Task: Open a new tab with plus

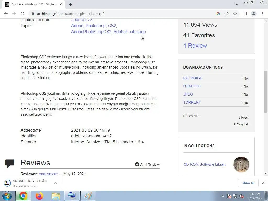Action: coord(71,4)
